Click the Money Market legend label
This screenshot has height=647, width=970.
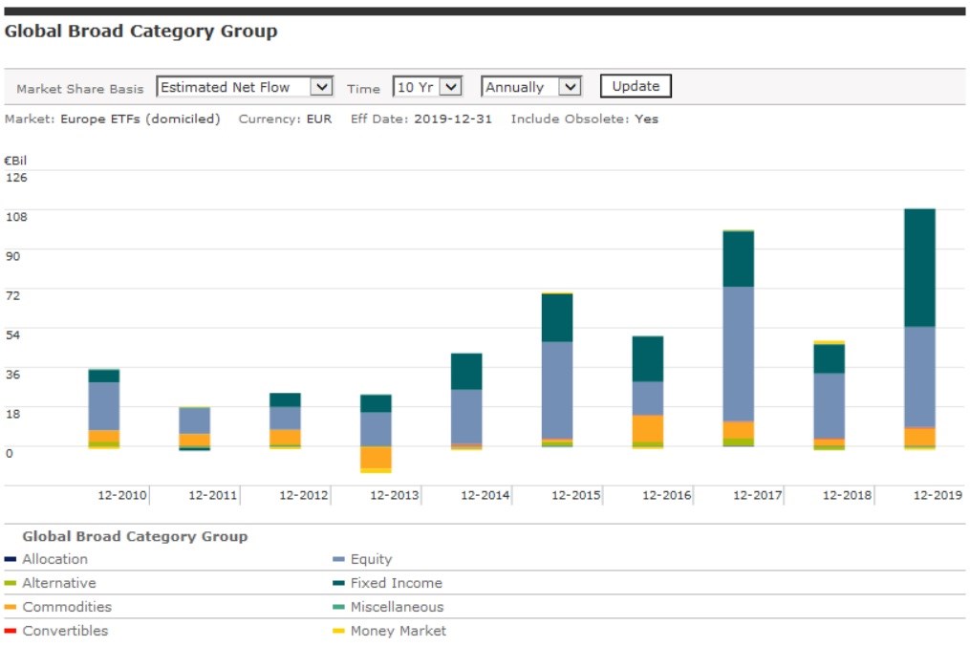398,631
